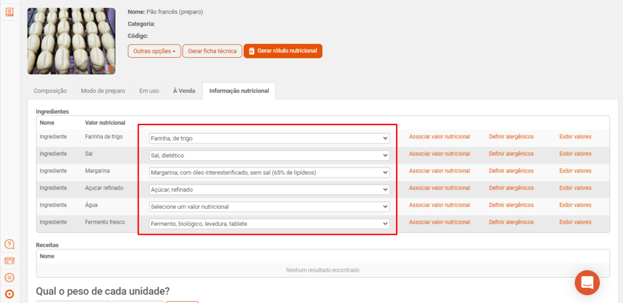Click Associar valor nutricional for Fermento fresco
The width and height of the screenshot is (623, 303).
pos(439,222)
